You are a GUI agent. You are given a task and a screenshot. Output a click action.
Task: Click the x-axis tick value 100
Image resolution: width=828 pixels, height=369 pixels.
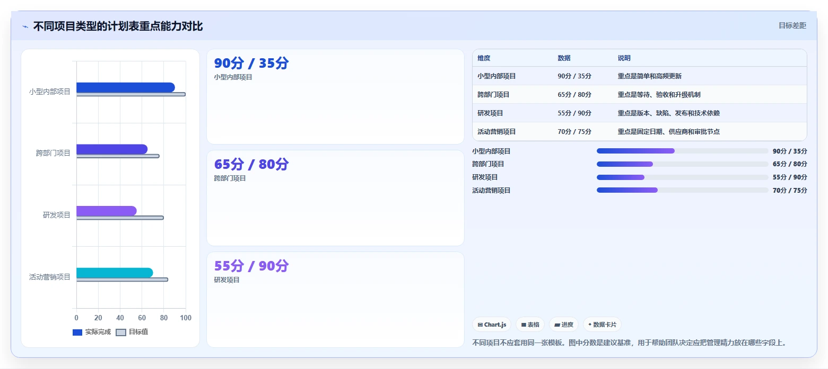[x=186, y=318]
